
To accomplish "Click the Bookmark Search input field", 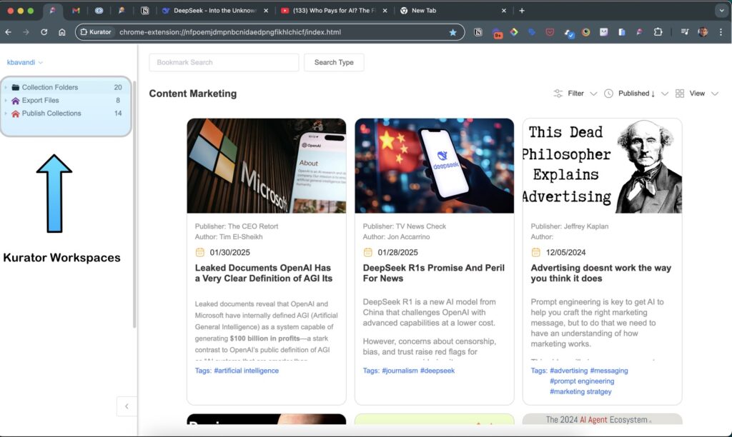I will [224, 63].
